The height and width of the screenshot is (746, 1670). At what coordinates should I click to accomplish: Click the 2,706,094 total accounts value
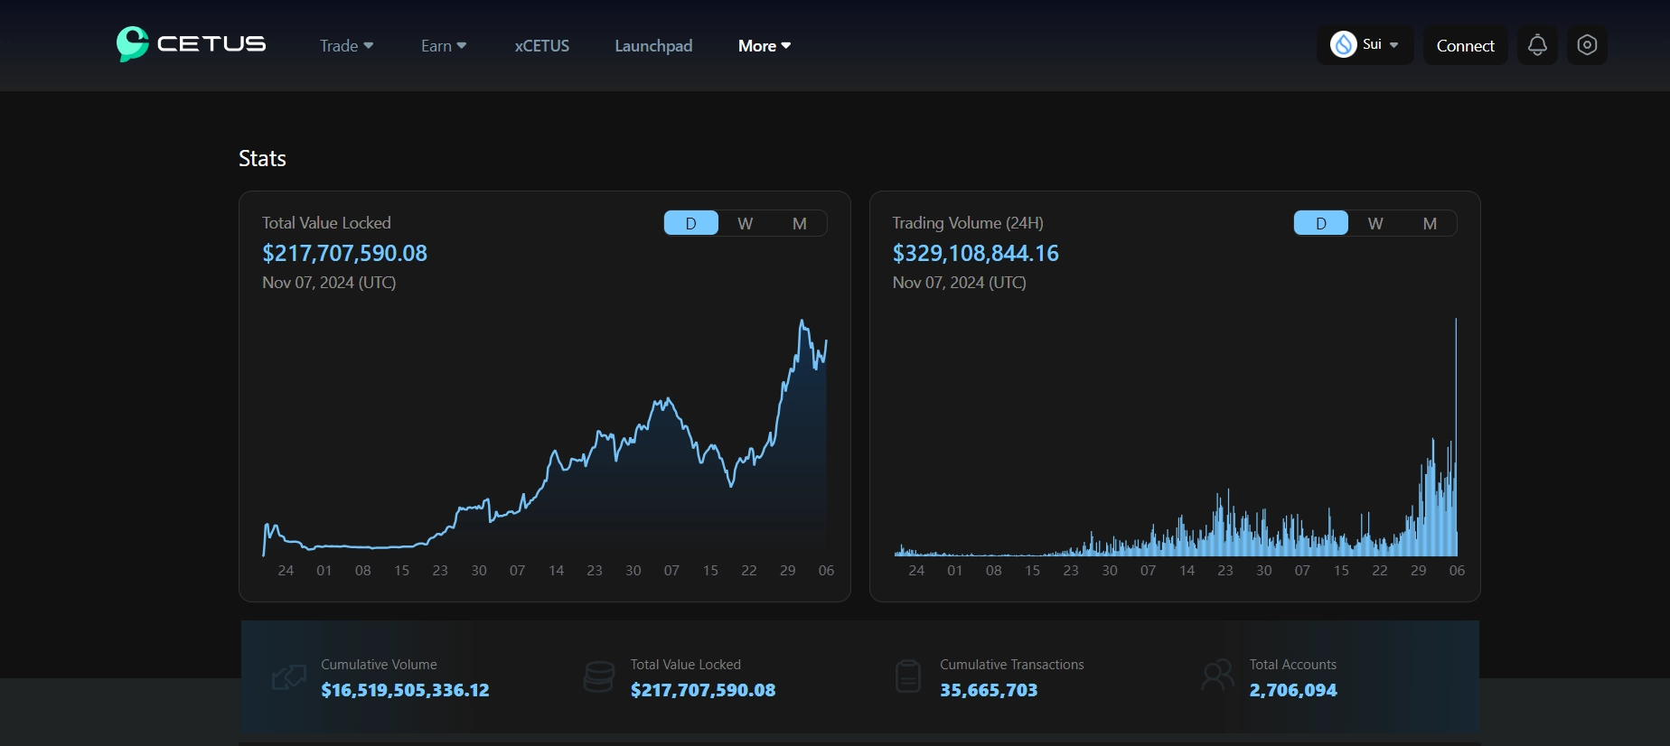tap(1293, 690)
